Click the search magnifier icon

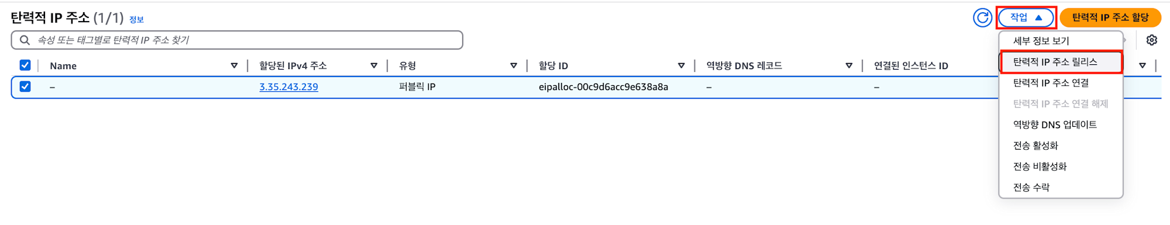(x=25, y=40)
